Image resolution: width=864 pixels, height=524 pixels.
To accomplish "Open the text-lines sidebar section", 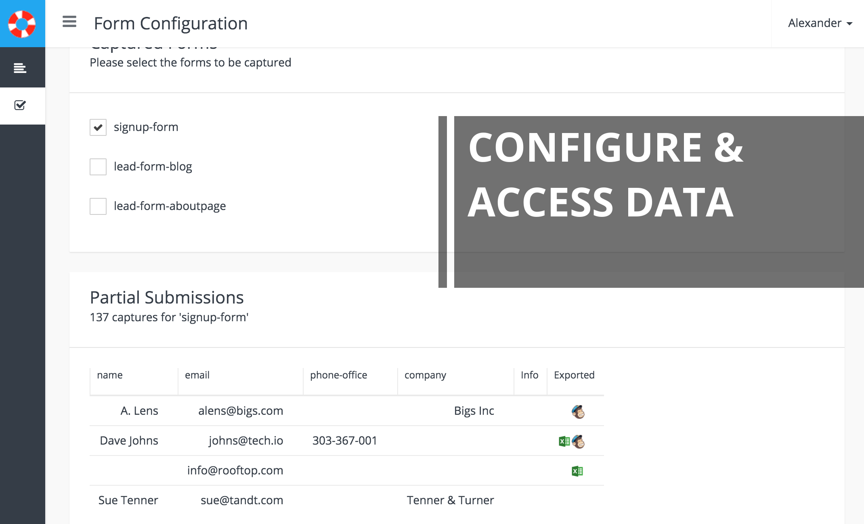I will (20, 68).
